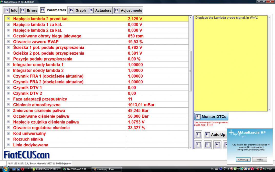Click Kontynuuj in HP update popup

(x=243, y=159)
